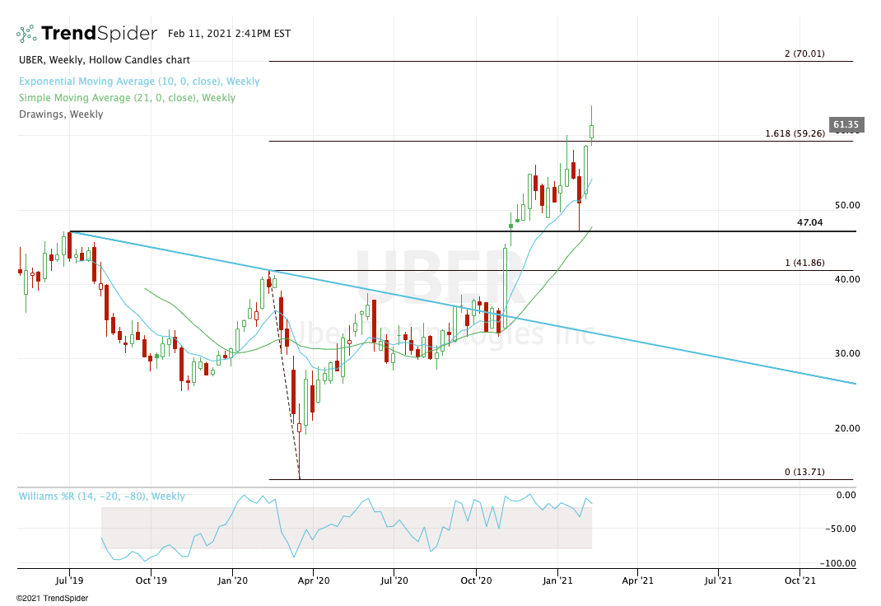881x606 pixels.
Task: Click the 'Oct '21' time axis label
Action: 800,580
